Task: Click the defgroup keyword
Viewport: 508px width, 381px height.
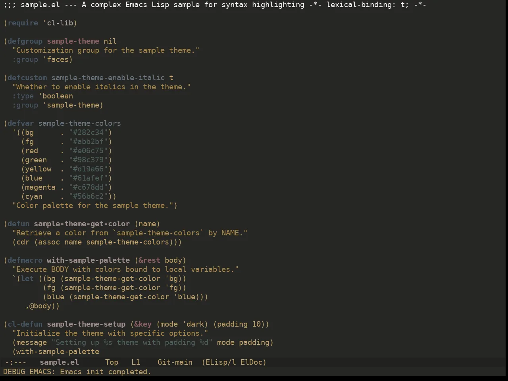Action: [25, 41]
